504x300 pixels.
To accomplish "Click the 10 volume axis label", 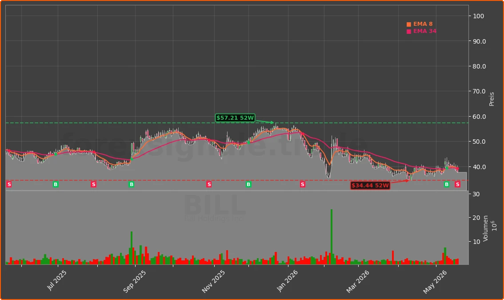I will point(476,241).
